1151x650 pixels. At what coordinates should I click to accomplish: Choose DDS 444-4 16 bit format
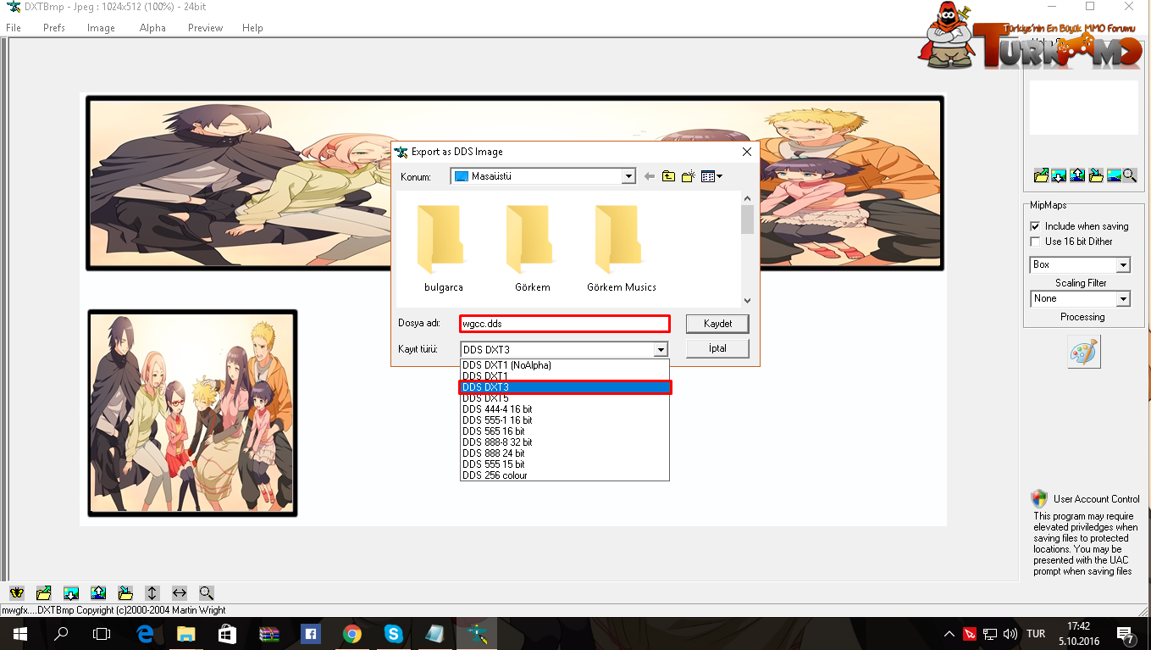[565, 409]
